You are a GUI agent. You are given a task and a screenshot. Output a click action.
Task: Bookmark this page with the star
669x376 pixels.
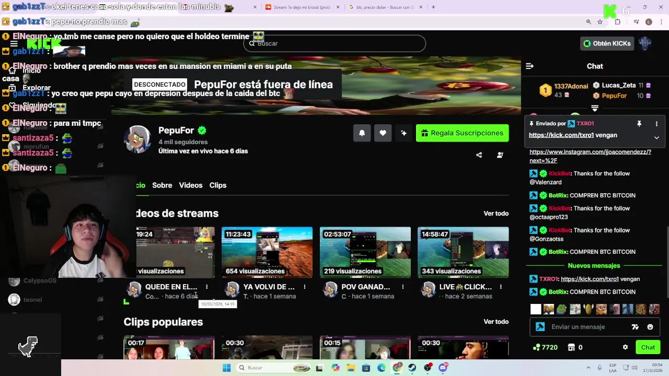600,22
